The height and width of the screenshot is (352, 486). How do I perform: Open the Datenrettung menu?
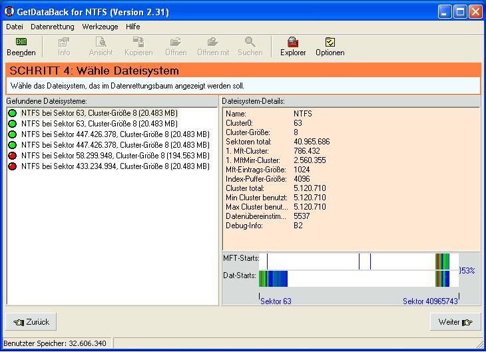pyautogui.click(x=53, y=27)
